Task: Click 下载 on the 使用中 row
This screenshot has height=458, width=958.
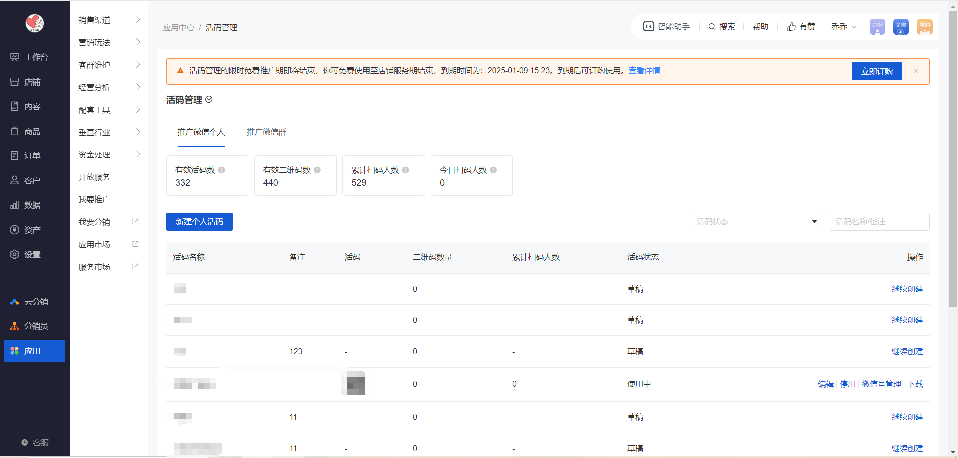Action: (915, 384)
